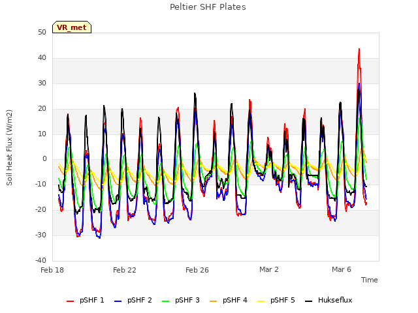Click the Time axis title

(370, 280)
